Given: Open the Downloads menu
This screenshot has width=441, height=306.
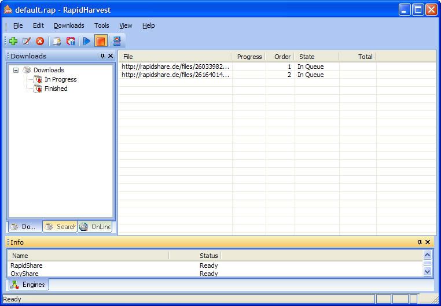Looking at the screenshot, I should (69, 25).
